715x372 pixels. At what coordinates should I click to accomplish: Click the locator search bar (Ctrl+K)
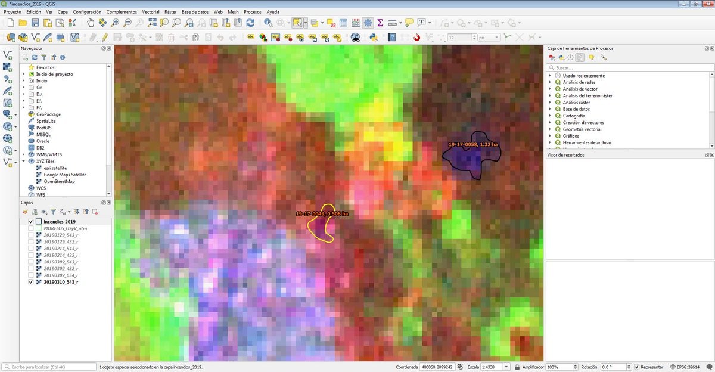pos(48,367)
